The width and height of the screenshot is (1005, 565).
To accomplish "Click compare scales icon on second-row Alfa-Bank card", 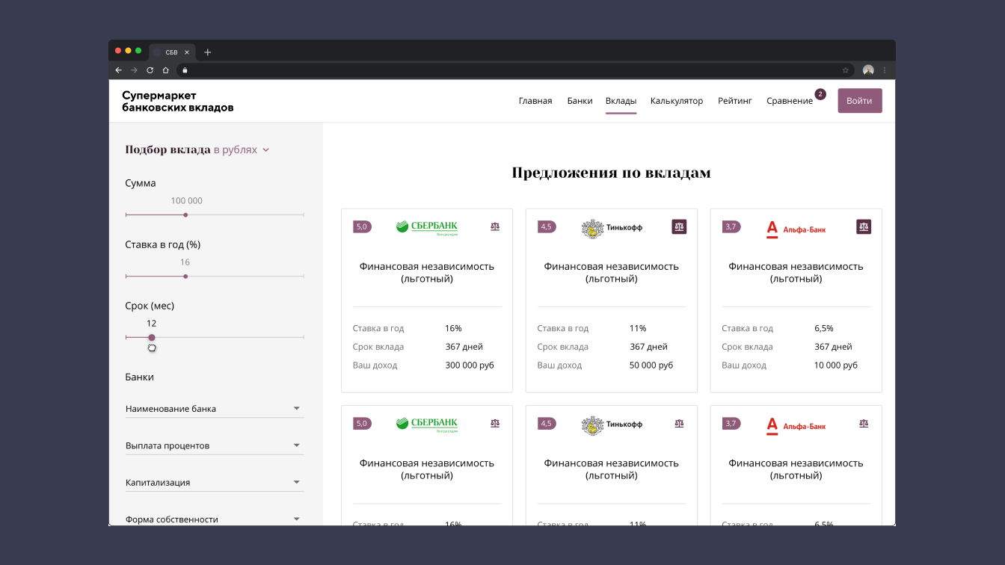I will point(864,423).
